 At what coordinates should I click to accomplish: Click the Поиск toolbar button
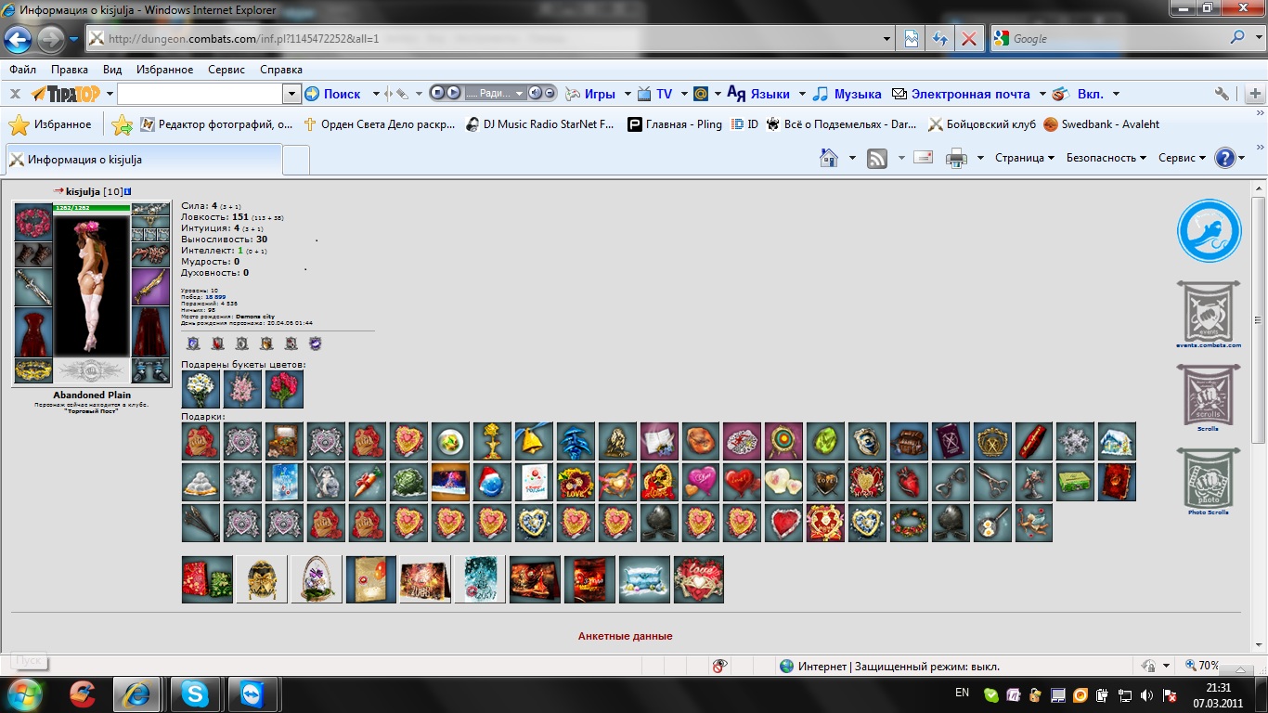click(333, 94)
